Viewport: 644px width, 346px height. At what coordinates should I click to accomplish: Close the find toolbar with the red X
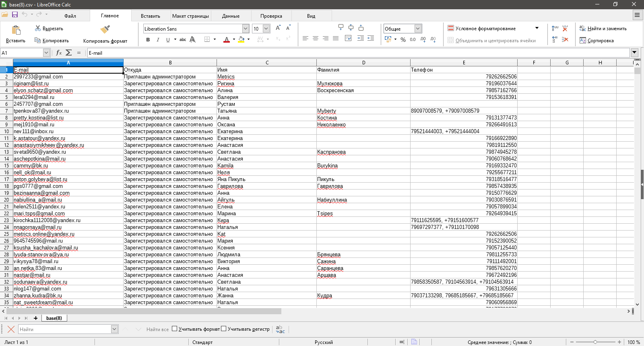click(11, 329)
